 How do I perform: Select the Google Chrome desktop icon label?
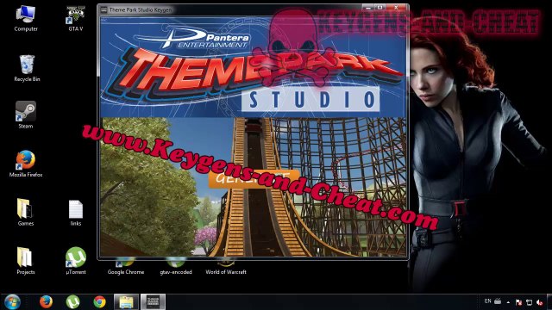pos(126,272)
